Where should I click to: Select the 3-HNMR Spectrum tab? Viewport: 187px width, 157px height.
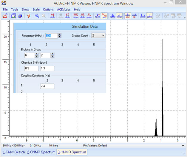(x=72, y=152)
